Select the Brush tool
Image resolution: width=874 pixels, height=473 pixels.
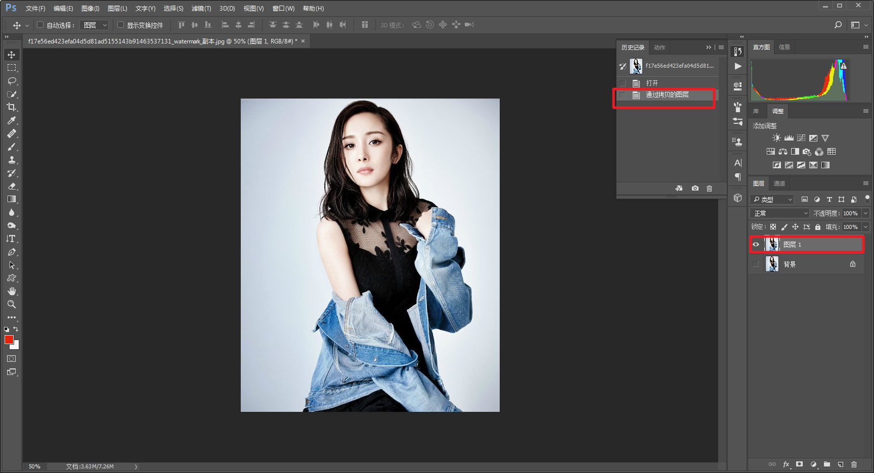point(11,147)
